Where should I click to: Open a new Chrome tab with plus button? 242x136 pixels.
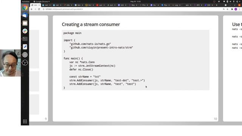(217, 5)
